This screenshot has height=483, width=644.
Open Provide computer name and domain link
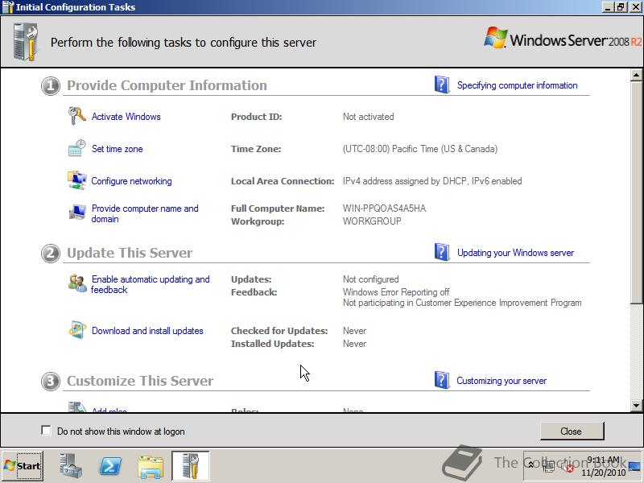pos(145,213)
